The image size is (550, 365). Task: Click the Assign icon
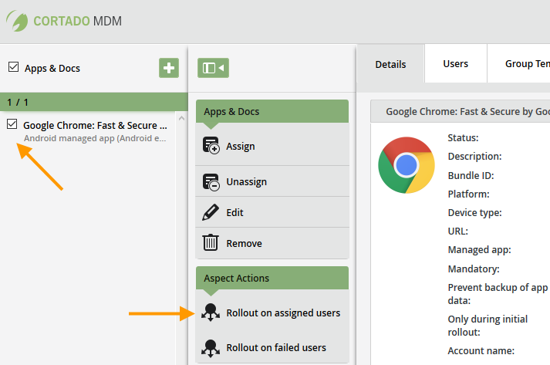coord(211,146)
